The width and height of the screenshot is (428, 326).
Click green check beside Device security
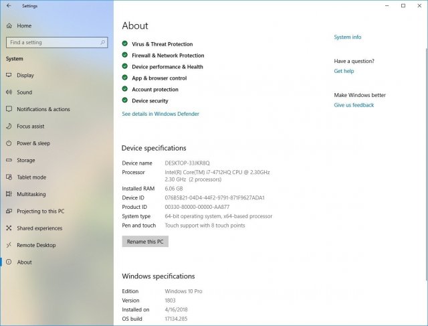coord(125,100)
